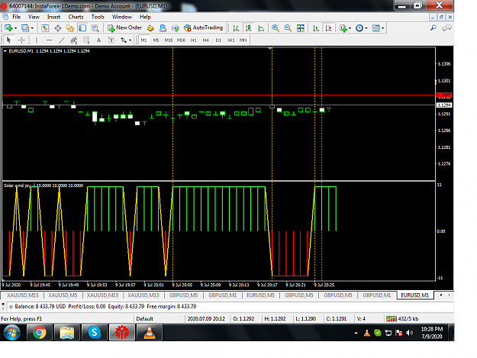The height and width of the screenshot is (358, 477).
Task: Select the text label tool
Action: 111,40
